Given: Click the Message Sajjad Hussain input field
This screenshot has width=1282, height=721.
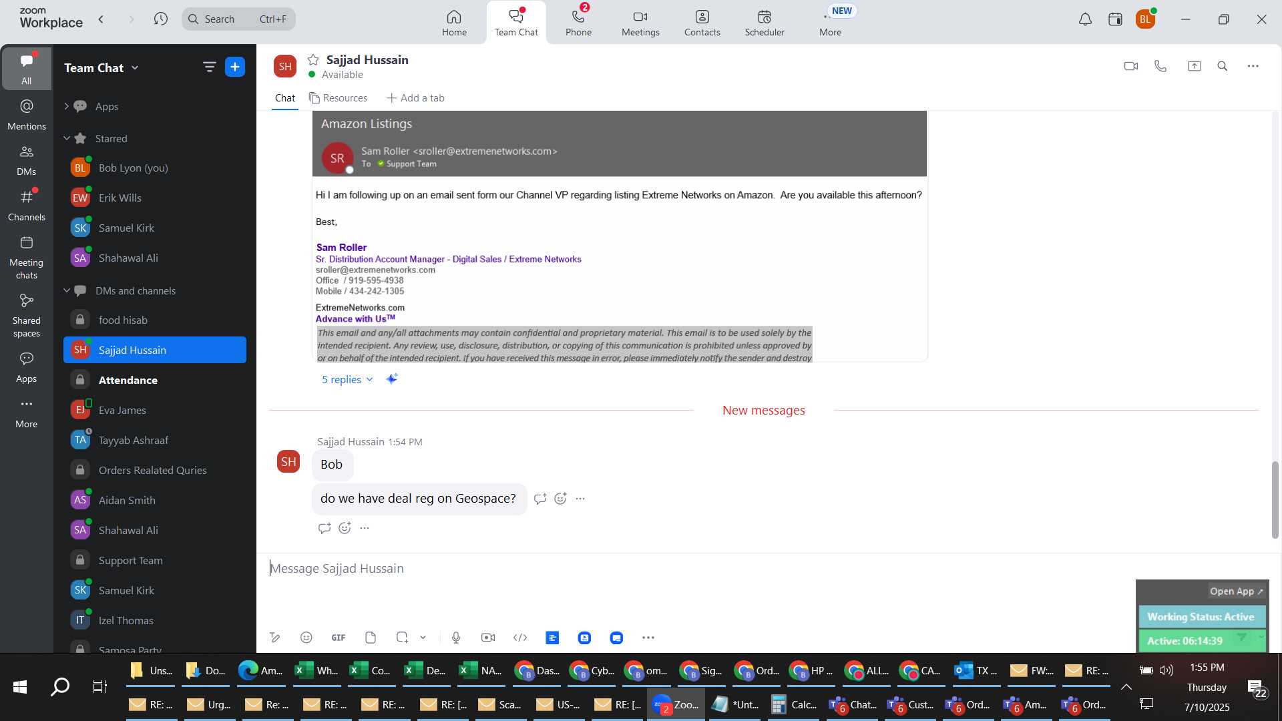Looking at the screenshot, I should (694, 569).
